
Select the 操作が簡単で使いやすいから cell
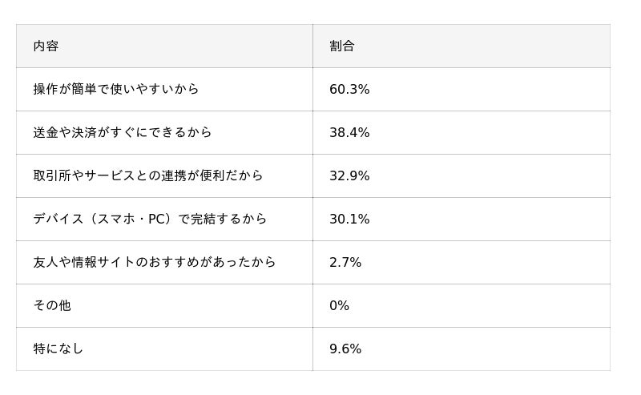[116, 90]
